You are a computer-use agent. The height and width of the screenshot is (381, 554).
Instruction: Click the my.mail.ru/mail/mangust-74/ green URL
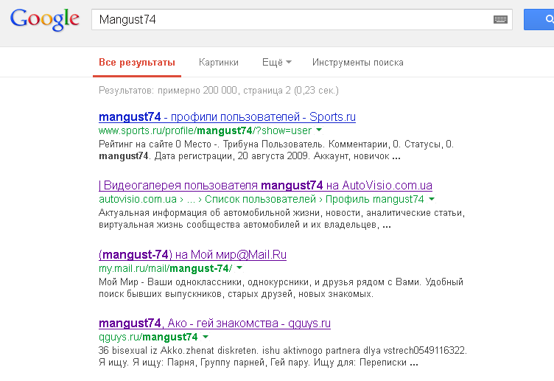tap(165, 268)
